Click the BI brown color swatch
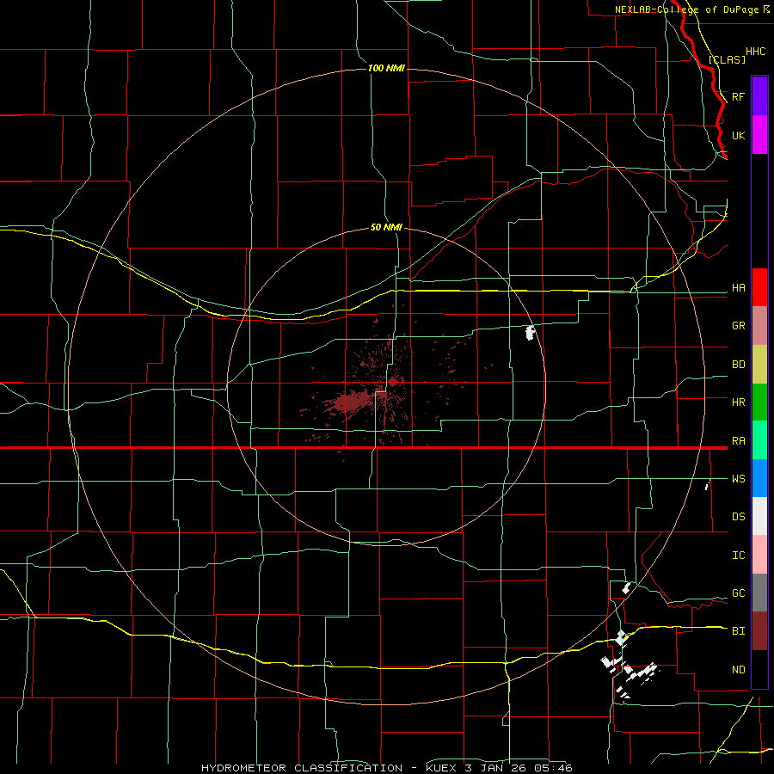This screenshot has width=774, height=774. (x=759, y=631)
